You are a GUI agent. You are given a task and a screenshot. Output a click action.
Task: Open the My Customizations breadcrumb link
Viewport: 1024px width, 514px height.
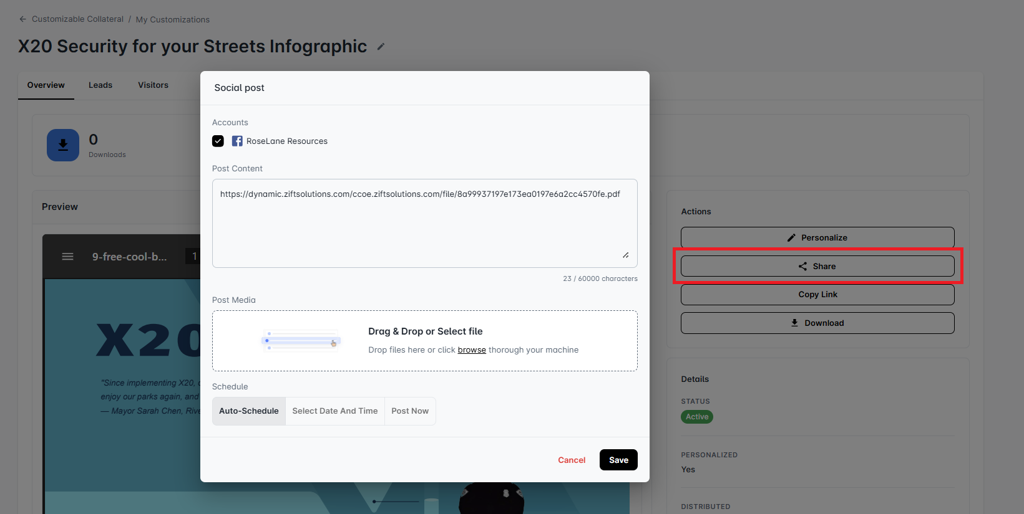tap(173, 20)
